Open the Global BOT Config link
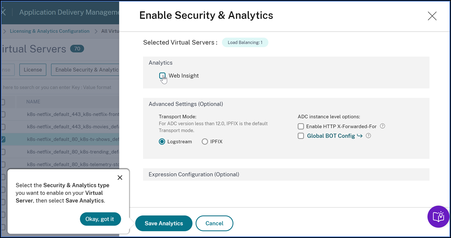The image size is (451, 238). pos(331,136)
